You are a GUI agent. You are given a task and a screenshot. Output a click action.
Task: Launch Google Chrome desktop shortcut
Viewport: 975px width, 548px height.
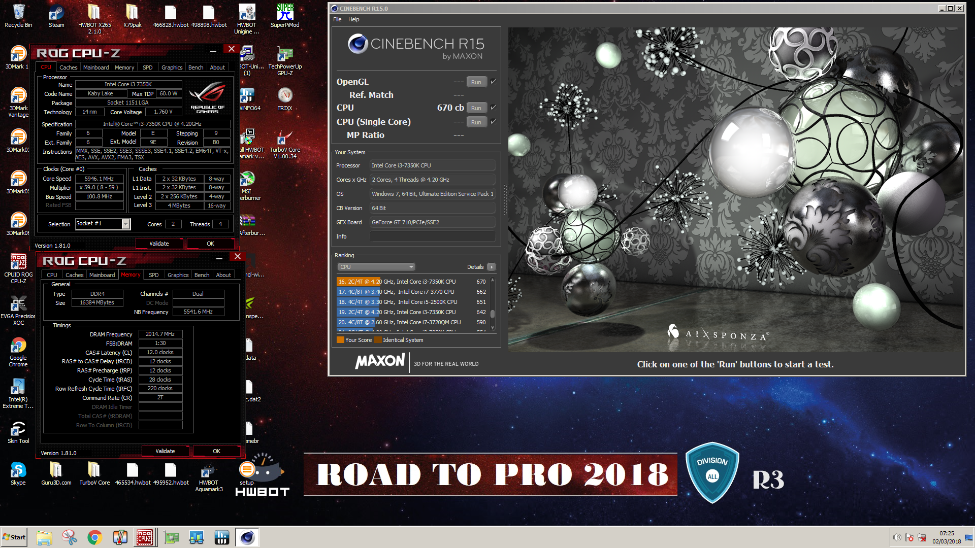[x=18, y=352]
